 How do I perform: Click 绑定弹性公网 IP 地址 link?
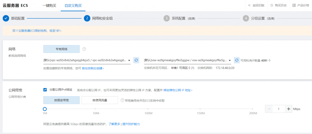click(178, 90)
